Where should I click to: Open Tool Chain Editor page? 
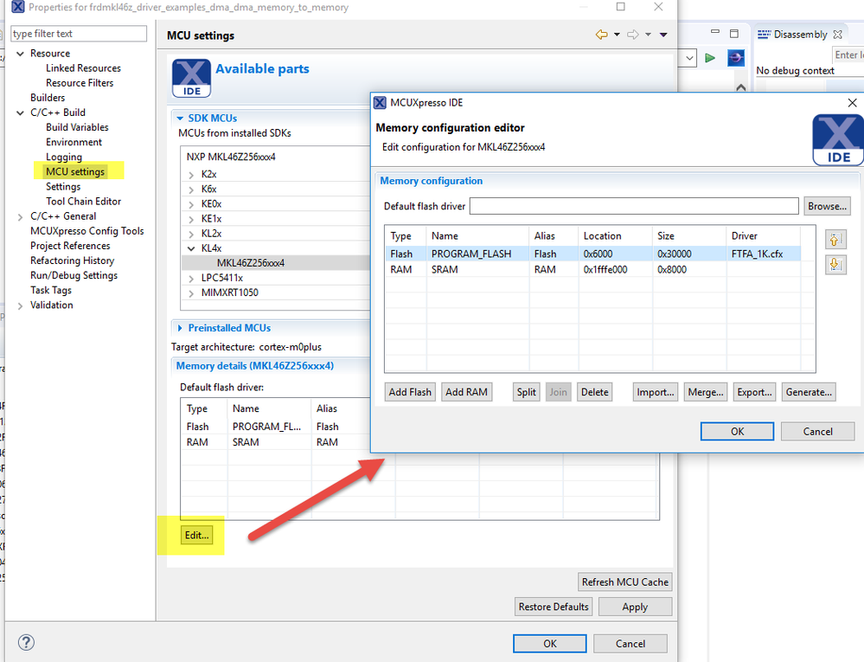[83, 201]
